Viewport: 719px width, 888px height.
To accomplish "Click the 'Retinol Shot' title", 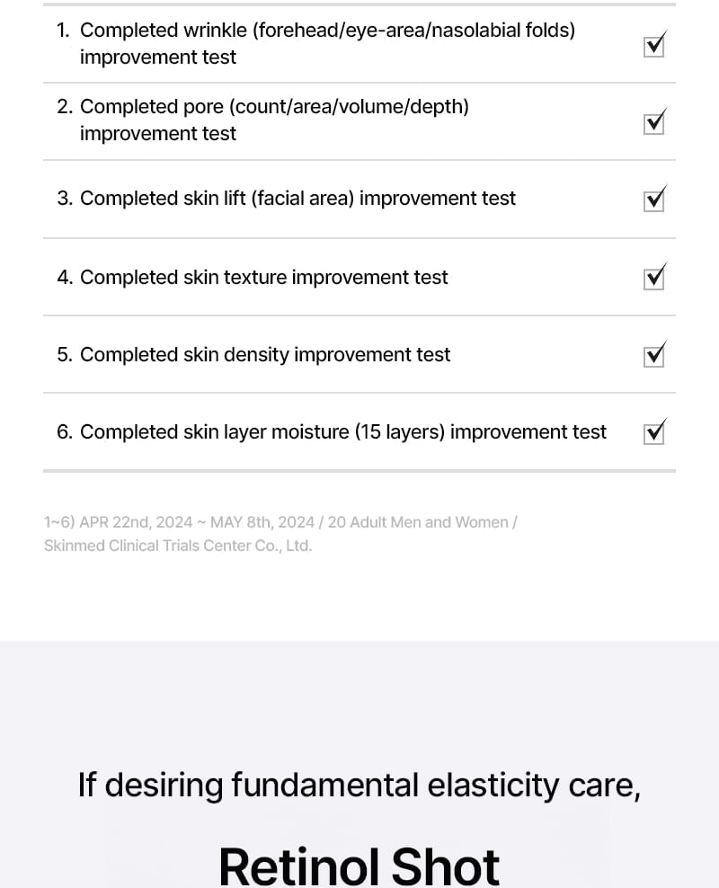I will (x=359, y=864).
